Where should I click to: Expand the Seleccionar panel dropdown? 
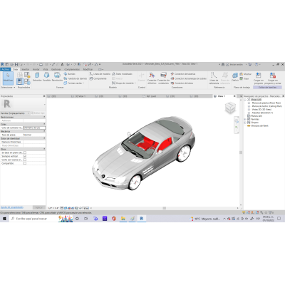(8, 88)
